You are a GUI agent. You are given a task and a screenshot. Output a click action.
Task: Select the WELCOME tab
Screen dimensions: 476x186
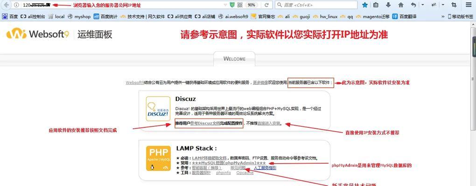pos(234,59)
